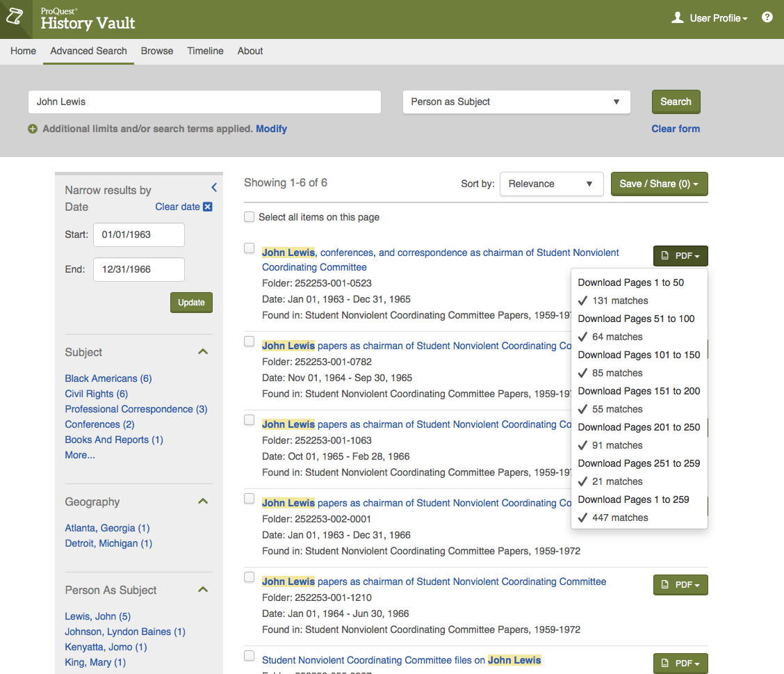Tick checkbox for first John Lewis conferences result
784x674 pixels.
[x=250, y=248]
